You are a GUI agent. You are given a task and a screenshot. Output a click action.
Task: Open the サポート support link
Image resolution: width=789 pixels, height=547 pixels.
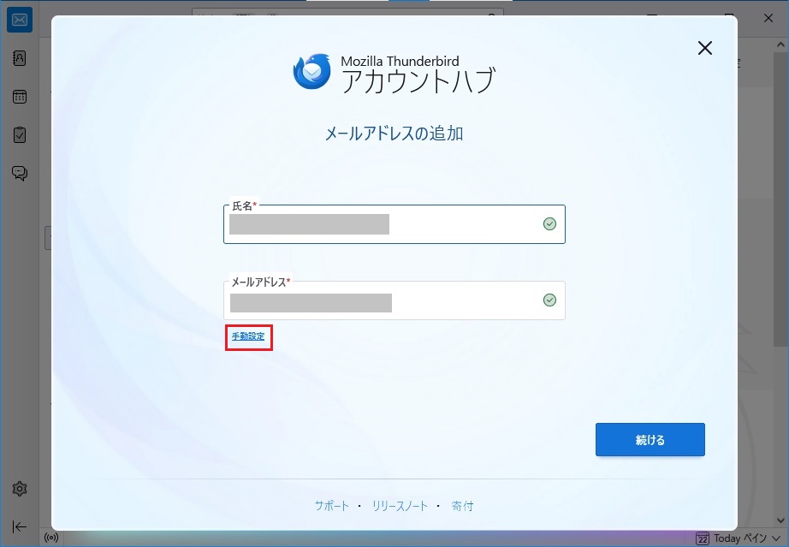click(331, 506)
